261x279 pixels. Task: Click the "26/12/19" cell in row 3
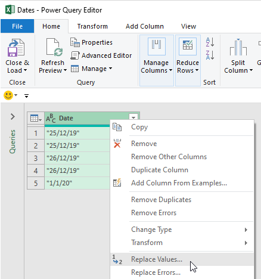click(77, 158)
